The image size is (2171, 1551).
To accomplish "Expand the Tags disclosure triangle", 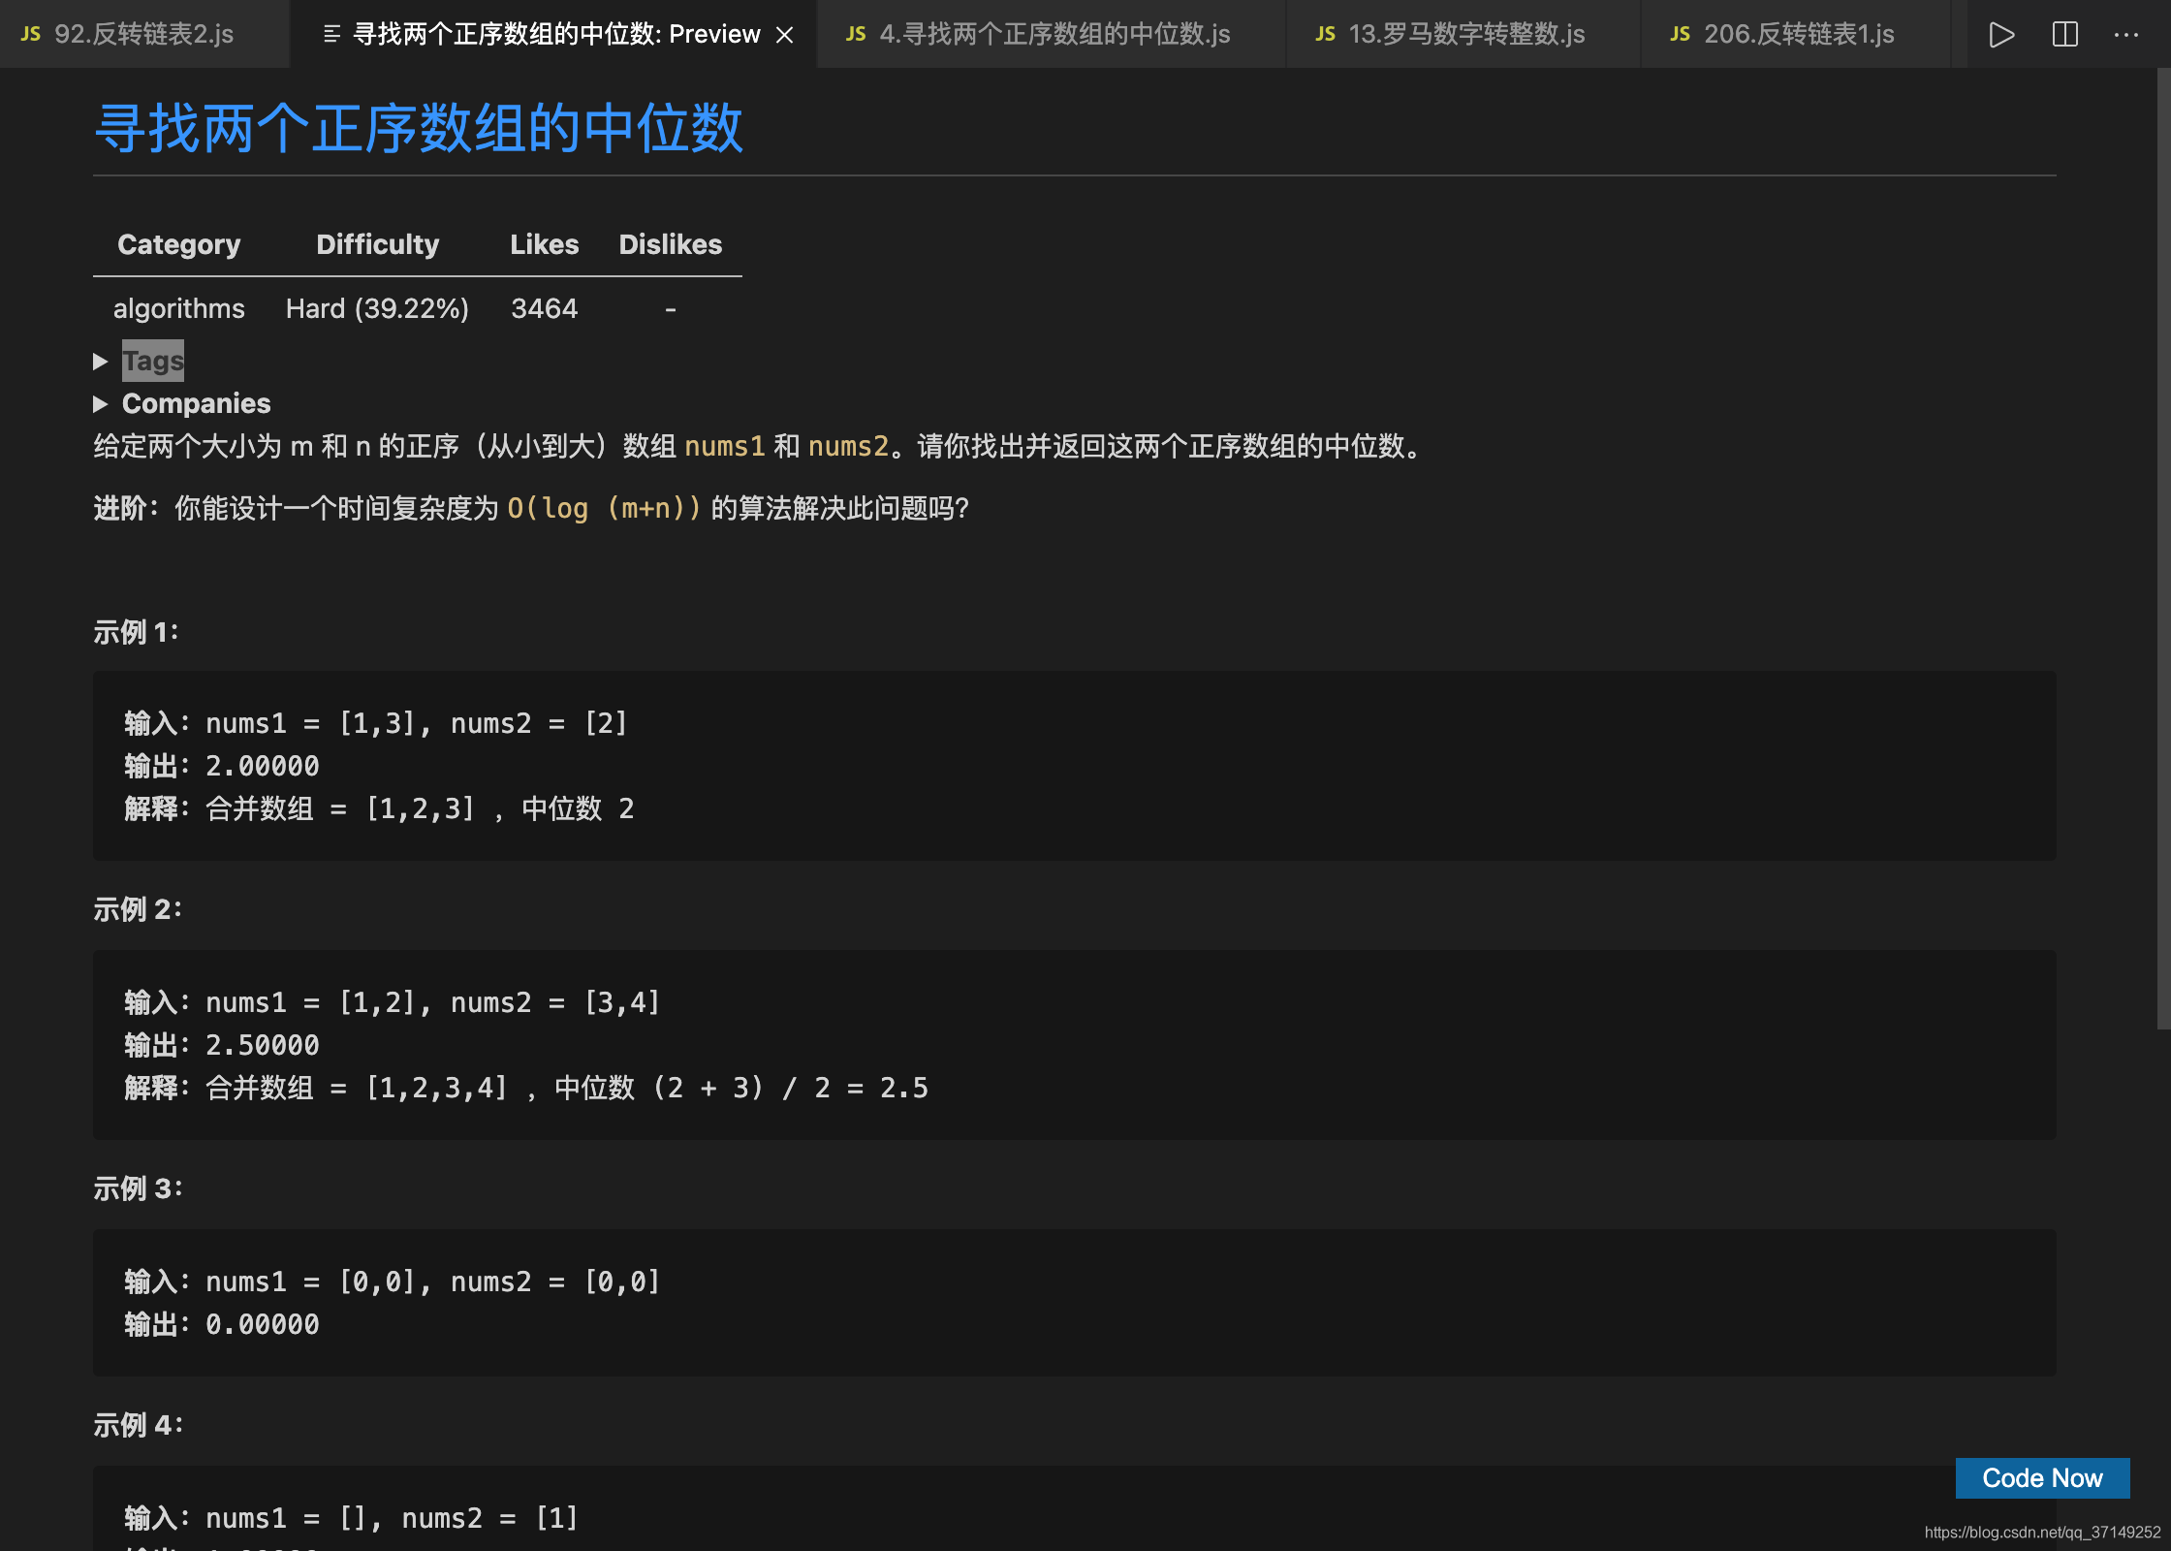I will (100, 362).
